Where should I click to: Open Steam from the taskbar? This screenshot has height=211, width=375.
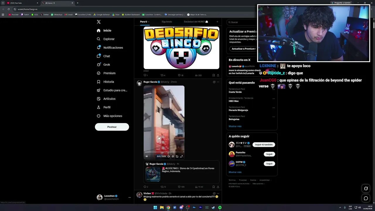point(213,208)
